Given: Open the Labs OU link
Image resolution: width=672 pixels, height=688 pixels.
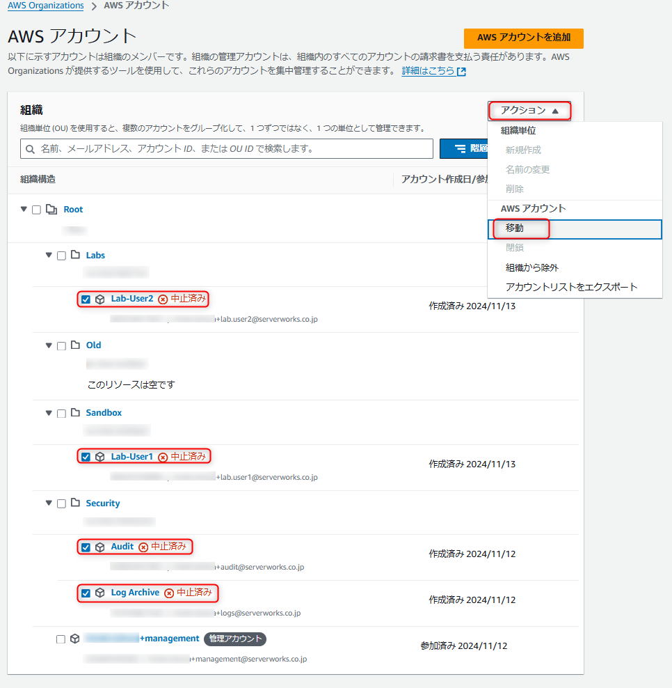Looking at the screenshot, I should click(x=95, y=256).
